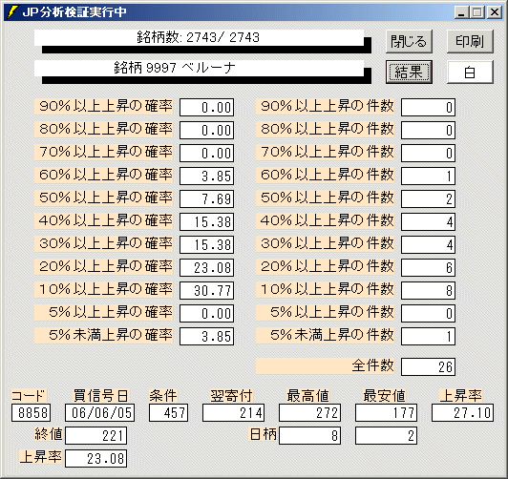Click the 5%未満上昇の確率 value field

pyautogui.click(x=206, y=336)
